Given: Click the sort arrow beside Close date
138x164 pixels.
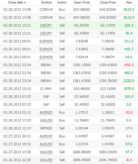Looking at the screenshot, I should click(x=25, y=3).
